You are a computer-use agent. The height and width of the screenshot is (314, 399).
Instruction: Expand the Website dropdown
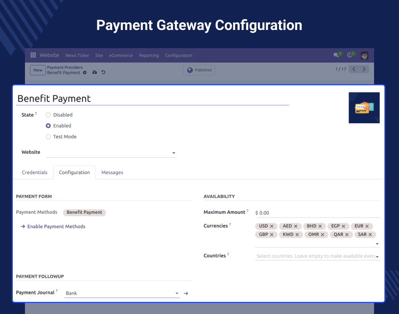tap(174, 153)
